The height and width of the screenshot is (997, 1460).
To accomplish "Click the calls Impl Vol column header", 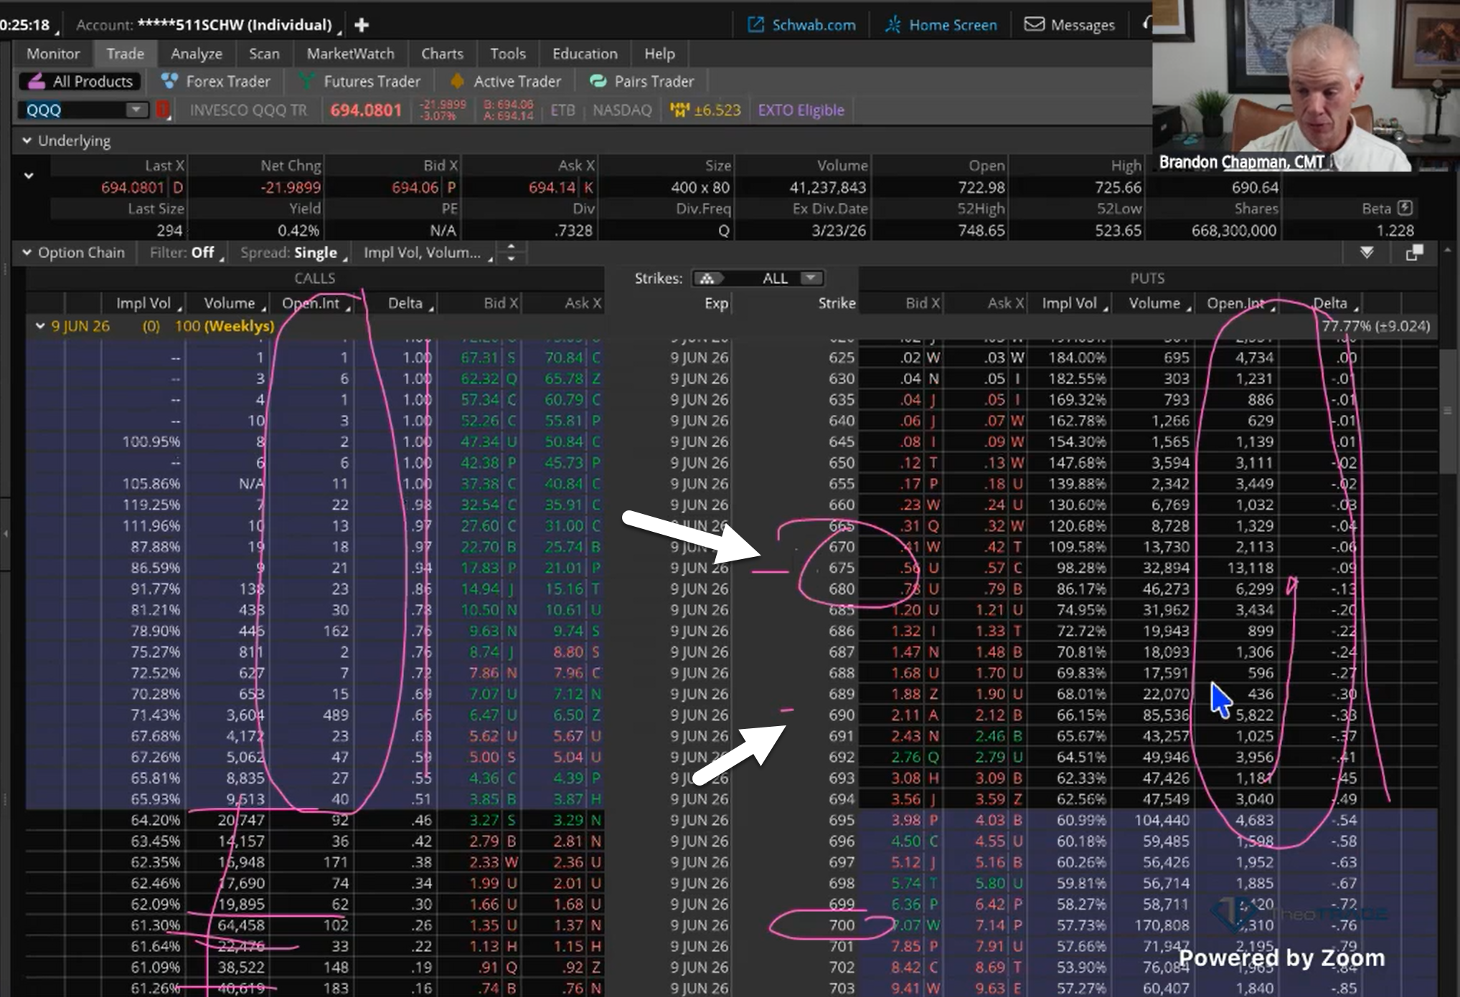I will [x=143, y=303].
